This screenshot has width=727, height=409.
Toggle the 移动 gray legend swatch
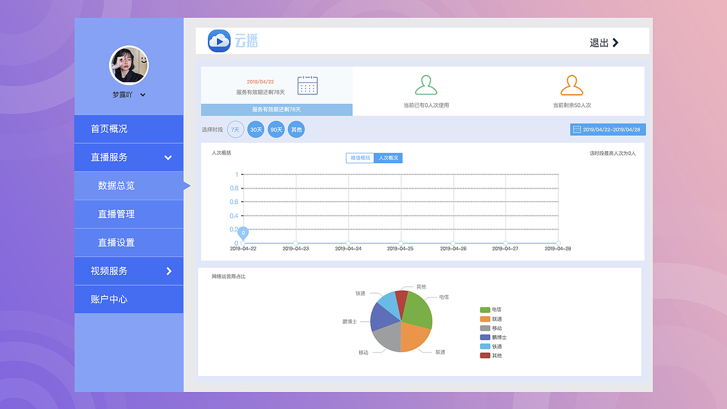pos(485,328)
